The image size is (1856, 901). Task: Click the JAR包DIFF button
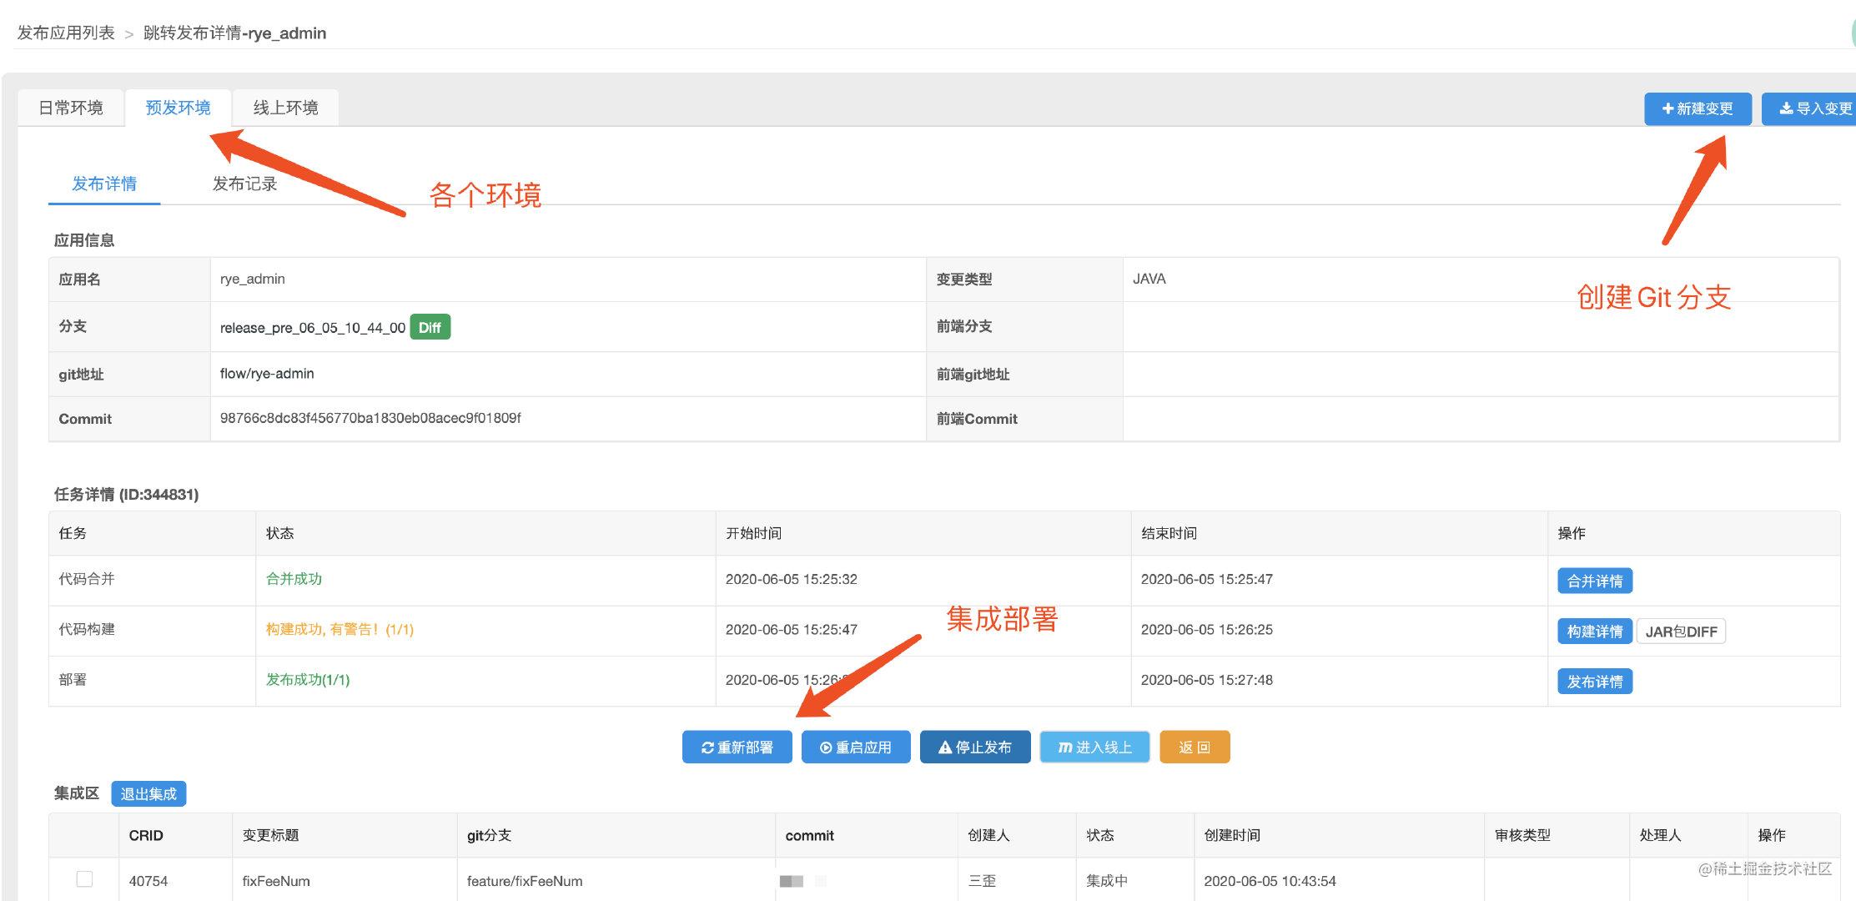pyautogui.click(x=1681, y=632)
